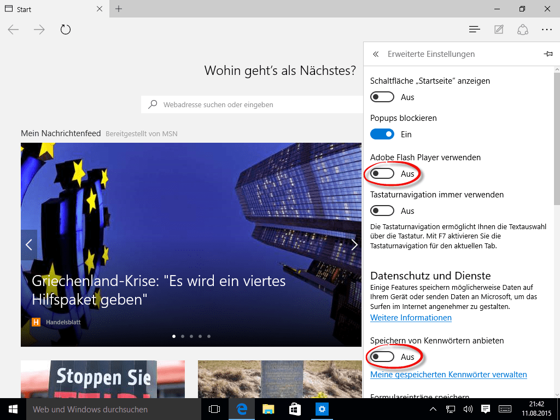Toggle the Popups blockieren switch
The width and height of the screenshot is (560, 420).
click(x=382, y=134)
